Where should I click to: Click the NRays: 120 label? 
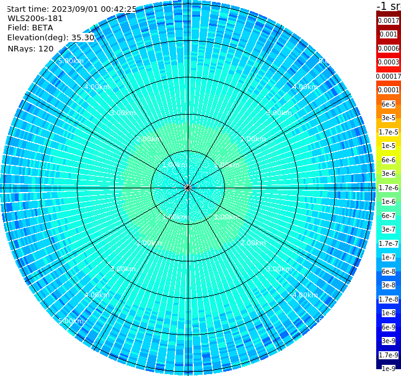coord(30,48)
